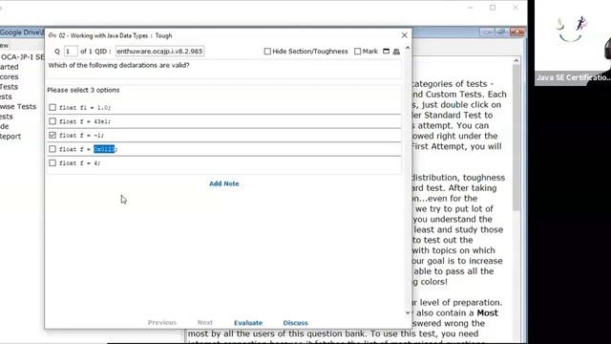The height and width of the screenshot is (344, 611).
Task: Select the highlighted 0x0123 text
Action: point(104,149)
